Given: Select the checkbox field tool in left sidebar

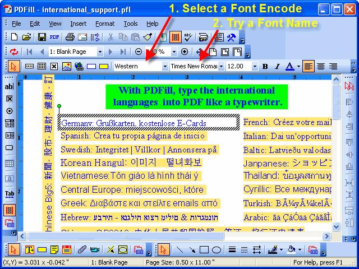Looking at the screenshot, I should [x=10, y=99].
